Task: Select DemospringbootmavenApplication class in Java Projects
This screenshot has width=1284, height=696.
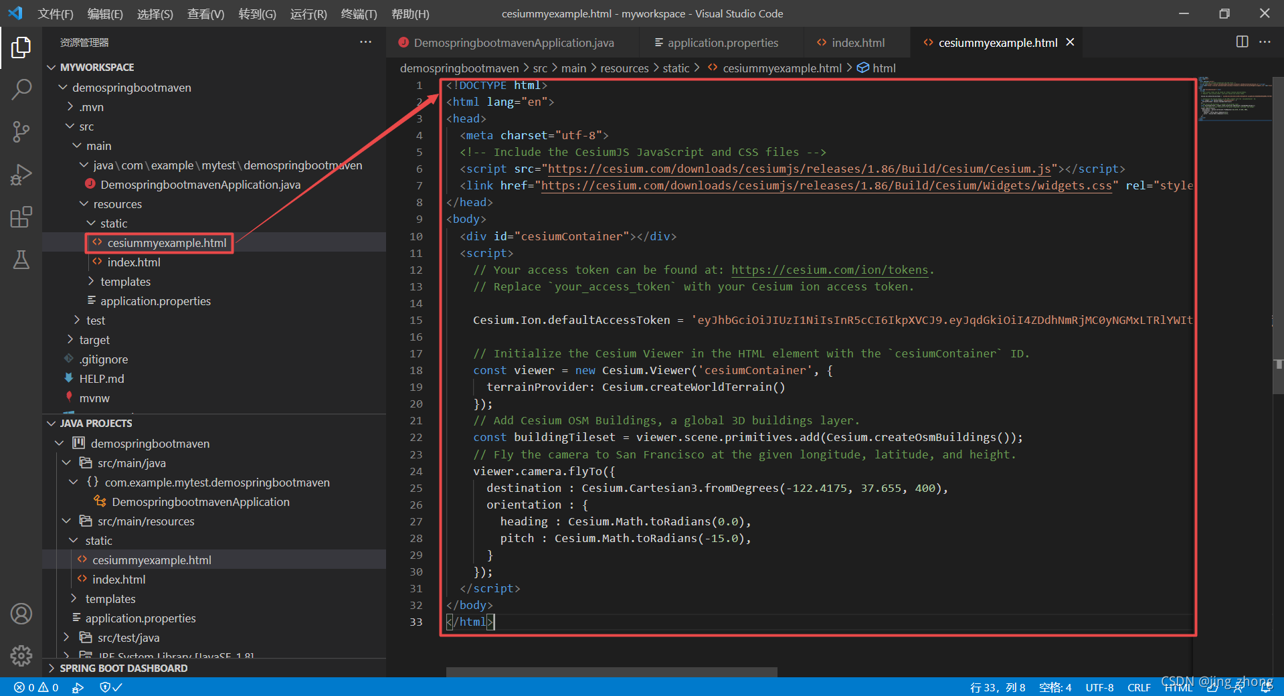Action: pos(201,502)
